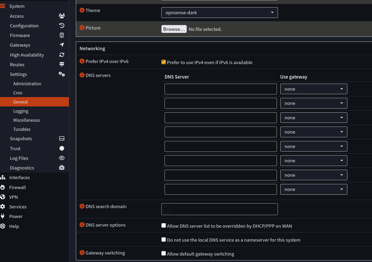Click the Configuration history icon
372x262 pixels.
(x=62, y=25)
